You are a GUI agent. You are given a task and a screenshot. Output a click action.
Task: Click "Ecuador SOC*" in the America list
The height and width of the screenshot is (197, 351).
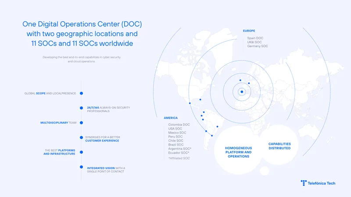pos(179,153)
